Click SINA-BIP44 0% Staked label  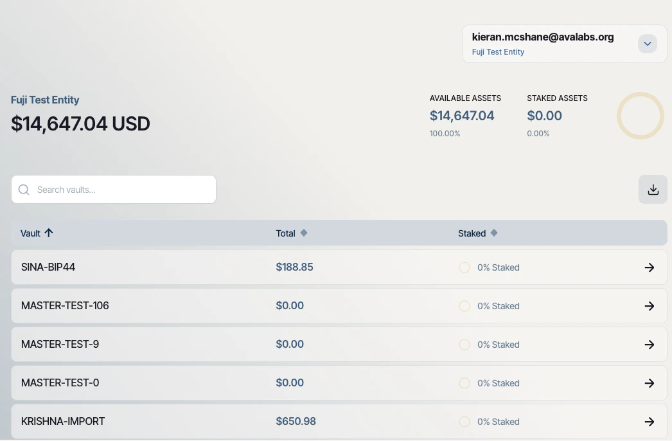pyautogui.click(x=499, y=267)
